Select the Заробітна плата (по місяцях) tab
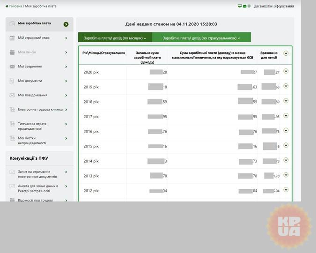Image resolution: width=316 pixels, height=253 pixels. click(x=115, y=38)
